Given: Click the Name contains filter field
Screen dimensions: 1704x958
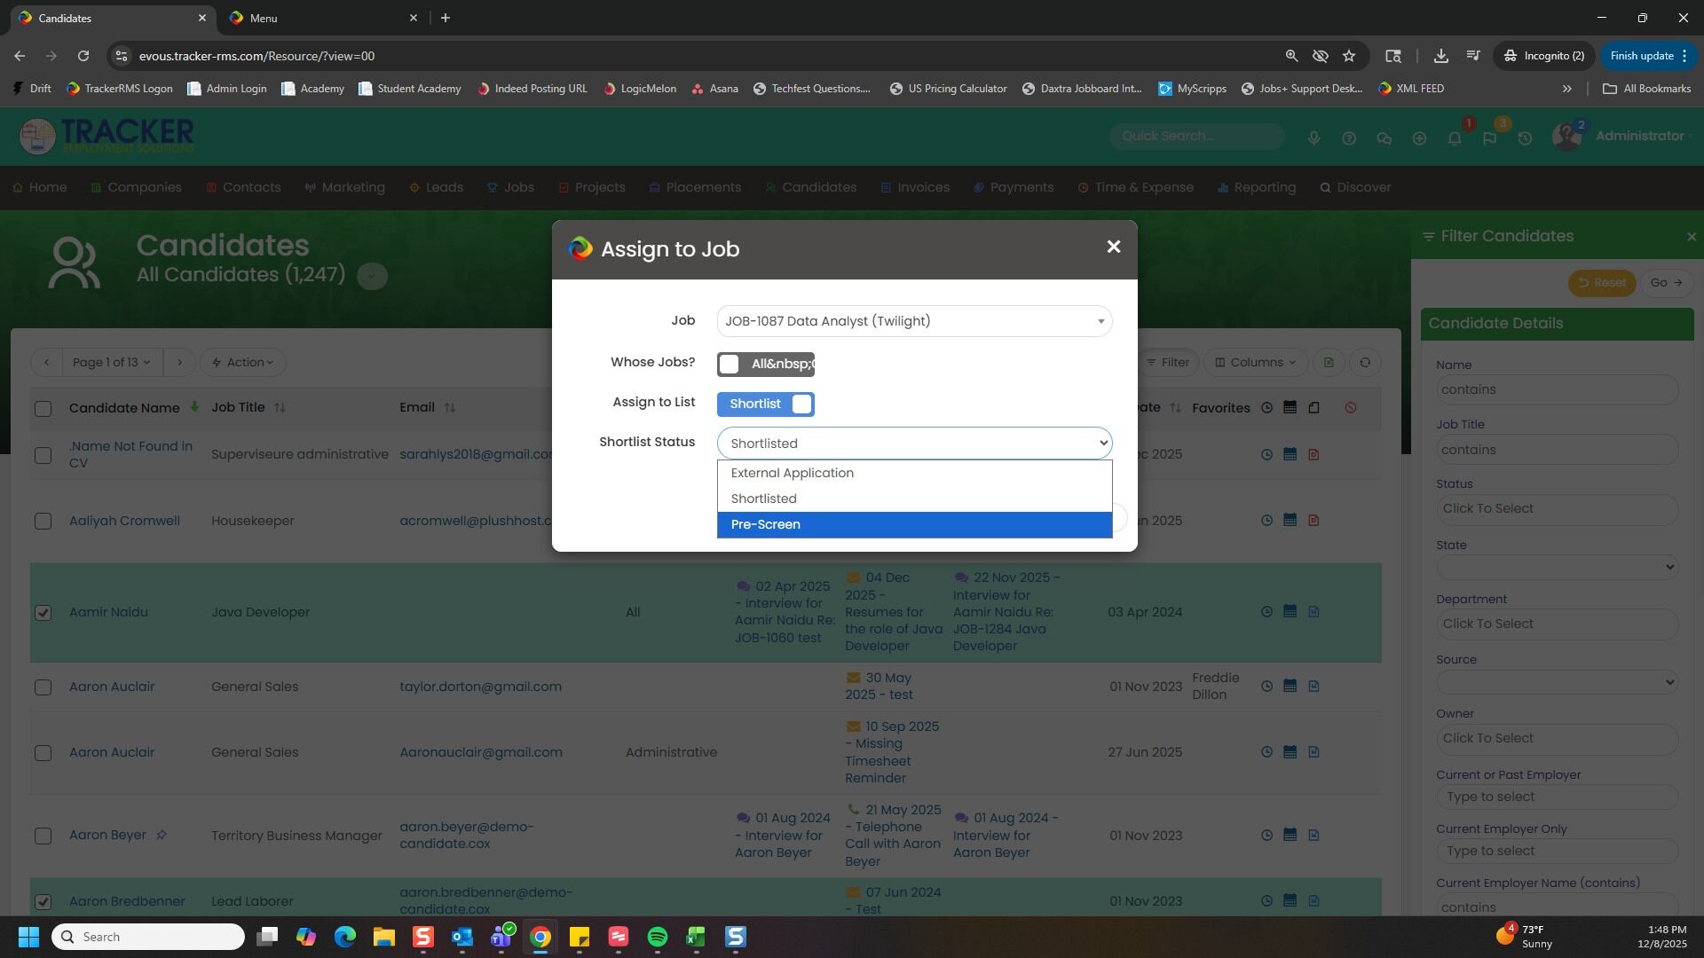Looking at the screenshot, I should 1557,389.
